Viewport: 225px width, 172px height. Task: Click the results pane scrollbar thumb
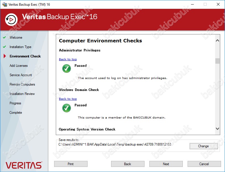pyautogui.click(x=217, y=61)
